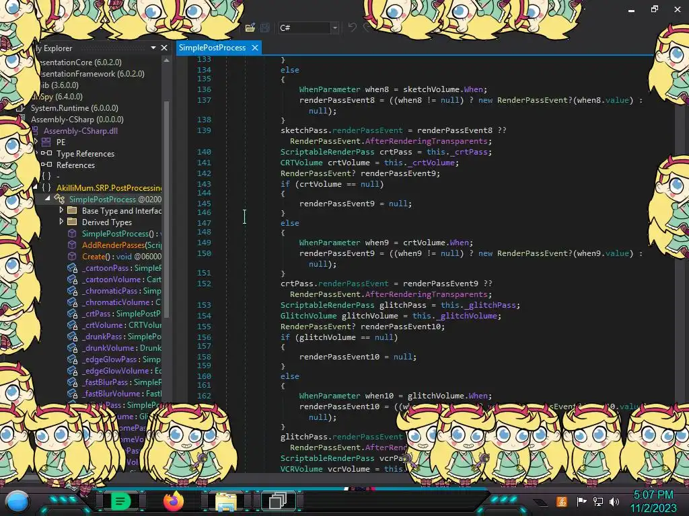Click the _chromaticPass field icon
The image size is (689, 516).
[72, 291]
